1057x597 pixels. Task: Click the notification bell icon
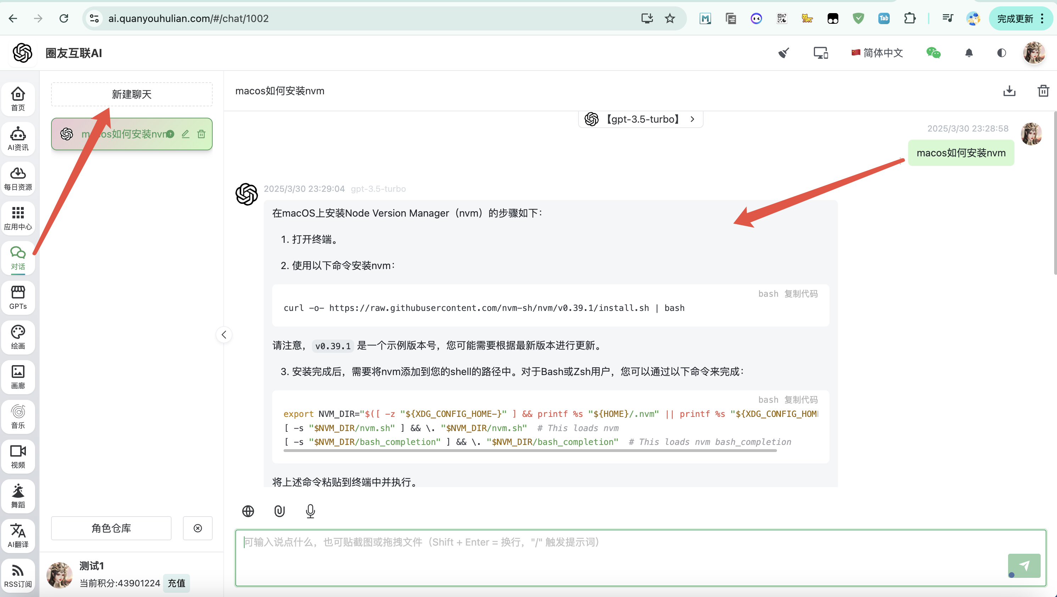point(969,53)
